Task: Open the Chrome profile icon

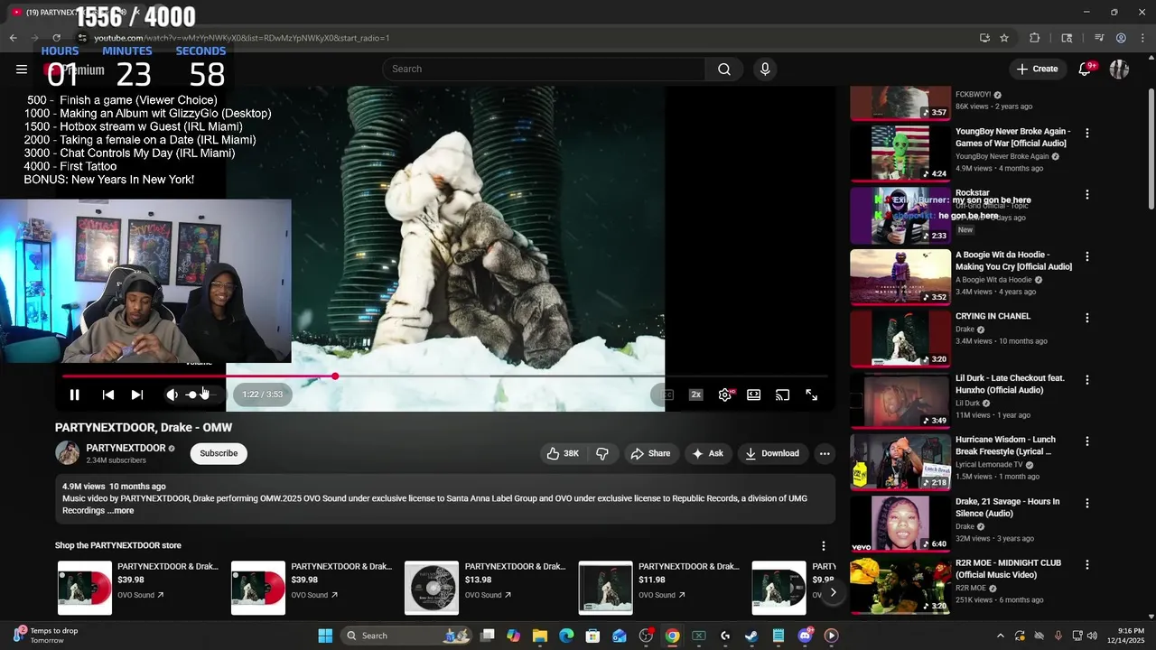Action: tap(1121, 38)
